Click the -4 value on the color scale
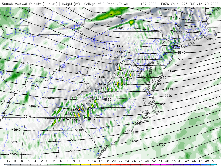 click(34, 161)
